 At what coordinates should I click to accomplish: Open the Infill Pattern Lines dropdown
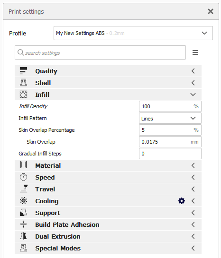[x=170, y=118]
